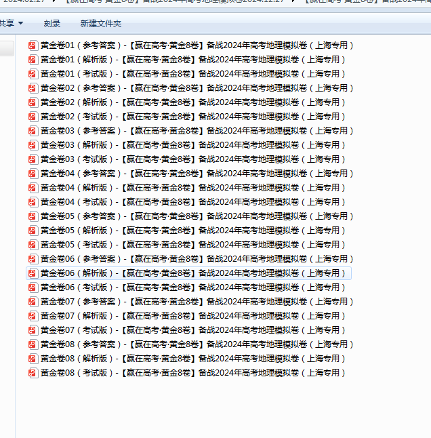Click PDF icon of 黄金卷02(考试版)
Image resolution: width=431 pixels, height=438 pixels.
33,117
